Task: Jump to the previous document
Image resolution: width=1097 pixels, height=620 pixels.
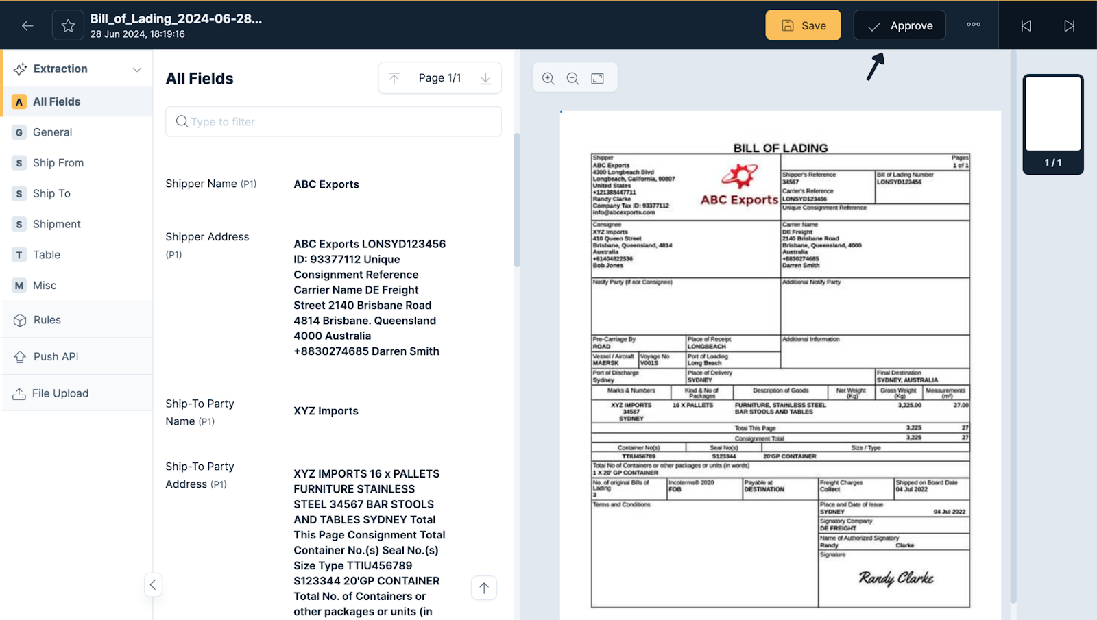Action: (x=1026, y=25)
